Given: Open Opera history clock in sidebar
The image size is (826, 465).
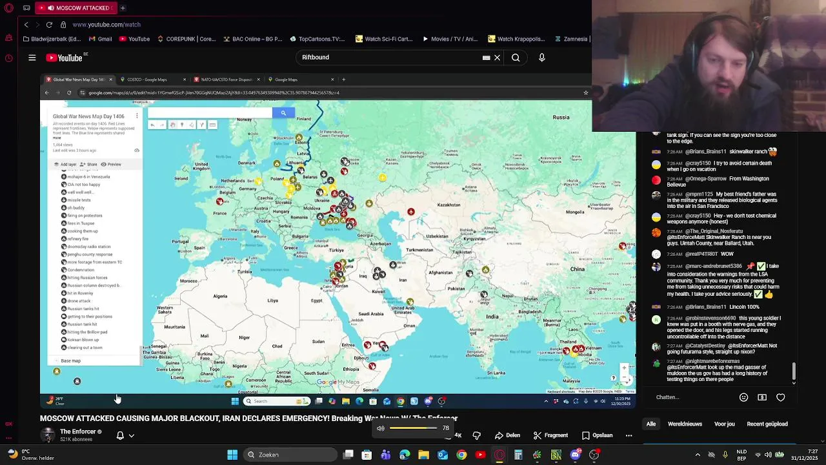Looking at the screenshot, I should (8, 58).
